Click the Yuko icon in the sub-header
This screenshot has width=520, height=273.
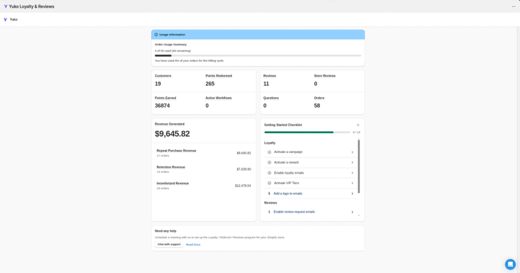[6, 19]
